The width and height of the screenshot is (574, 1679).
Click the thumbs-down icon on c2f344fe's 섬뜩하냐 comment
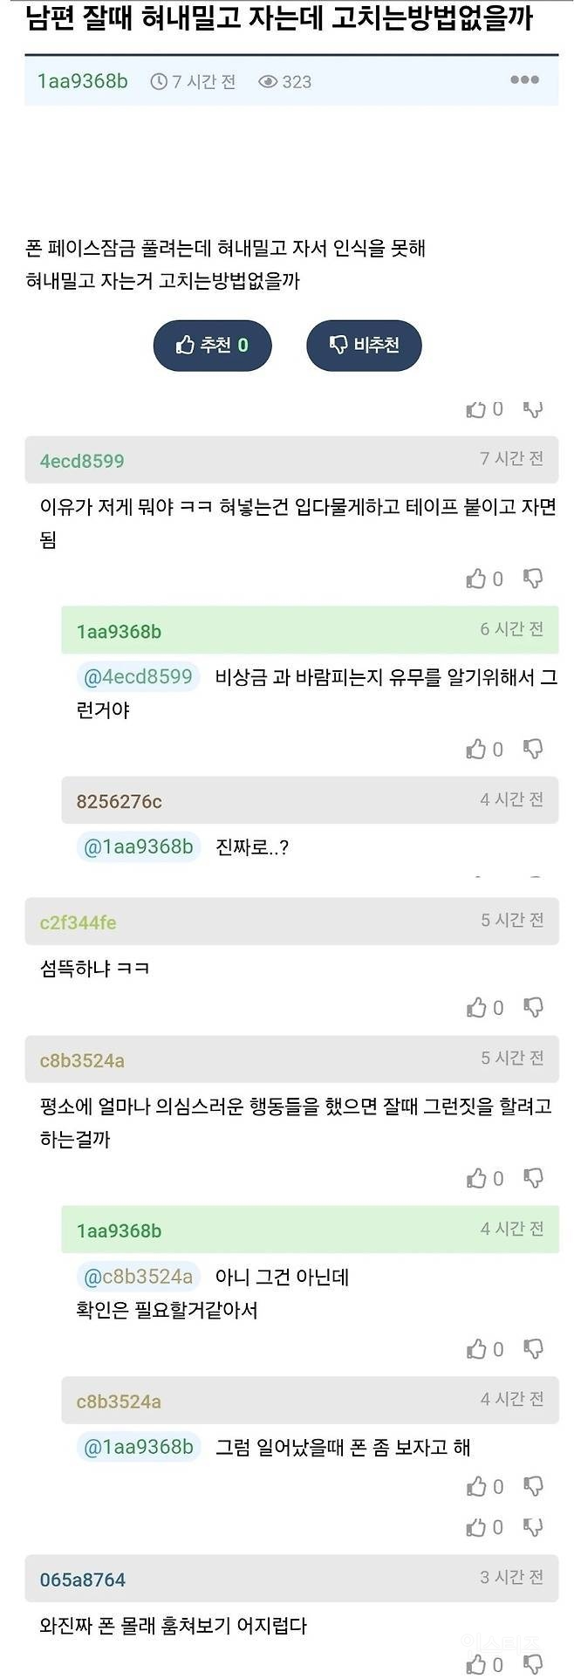point(533,1006)
